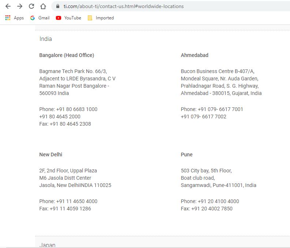This screenshot has height=248, width=290.
Task: Open the Apps bookmark label
Action: click(x=19, y=18)
